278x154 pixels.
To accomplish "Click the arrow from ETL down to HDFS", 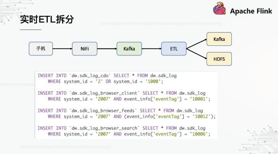I will [196, 54].
